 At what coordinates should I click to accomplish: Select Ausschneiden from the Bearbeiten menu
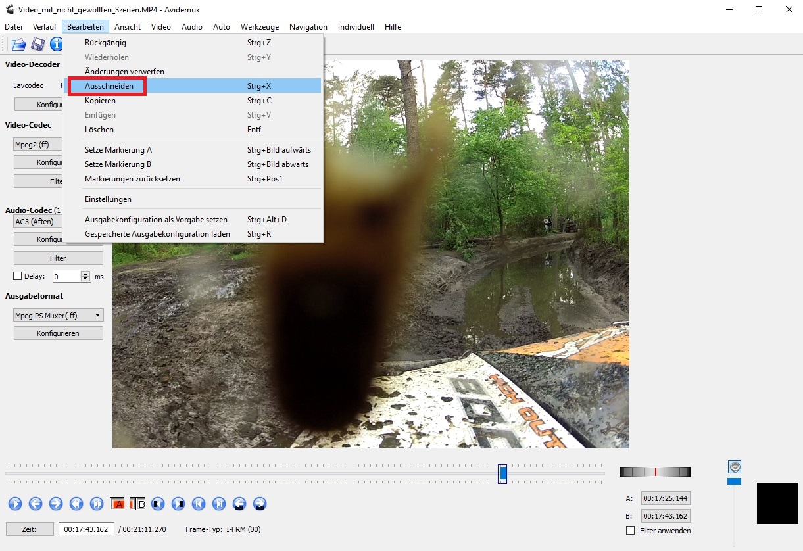click(x=109, y=86)
